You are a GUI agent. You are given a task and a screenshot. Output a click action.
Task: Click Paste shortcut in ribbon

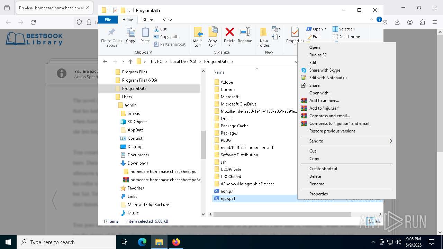[x=170, y=44]
